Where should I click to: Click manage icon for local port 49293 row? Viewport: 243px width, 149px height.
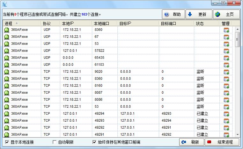pyautogui.click(x=226, y=121)
